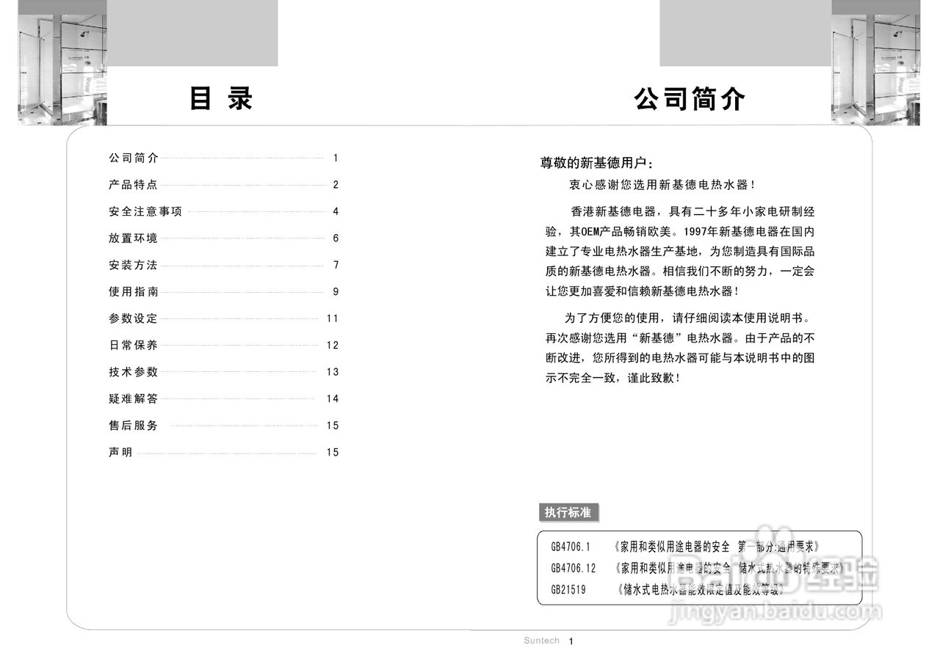Click page number 6 beside 放置环境

[336, 238]
